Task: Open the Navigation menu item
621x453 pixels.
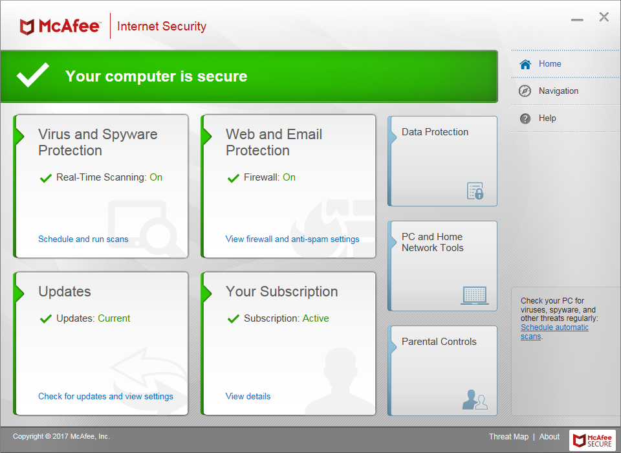Action: tap(558, 91)
